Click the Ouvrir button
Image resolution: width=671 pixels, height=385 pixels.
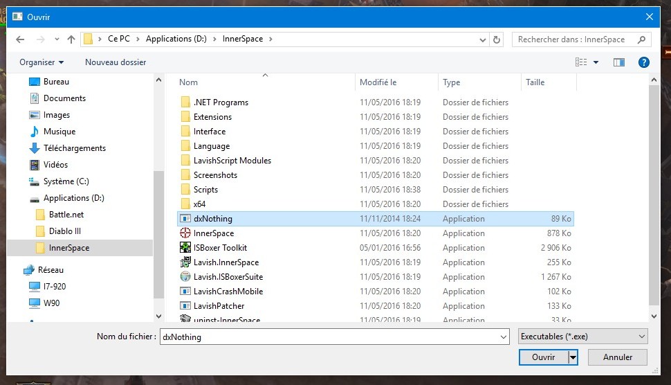(544, 357)
